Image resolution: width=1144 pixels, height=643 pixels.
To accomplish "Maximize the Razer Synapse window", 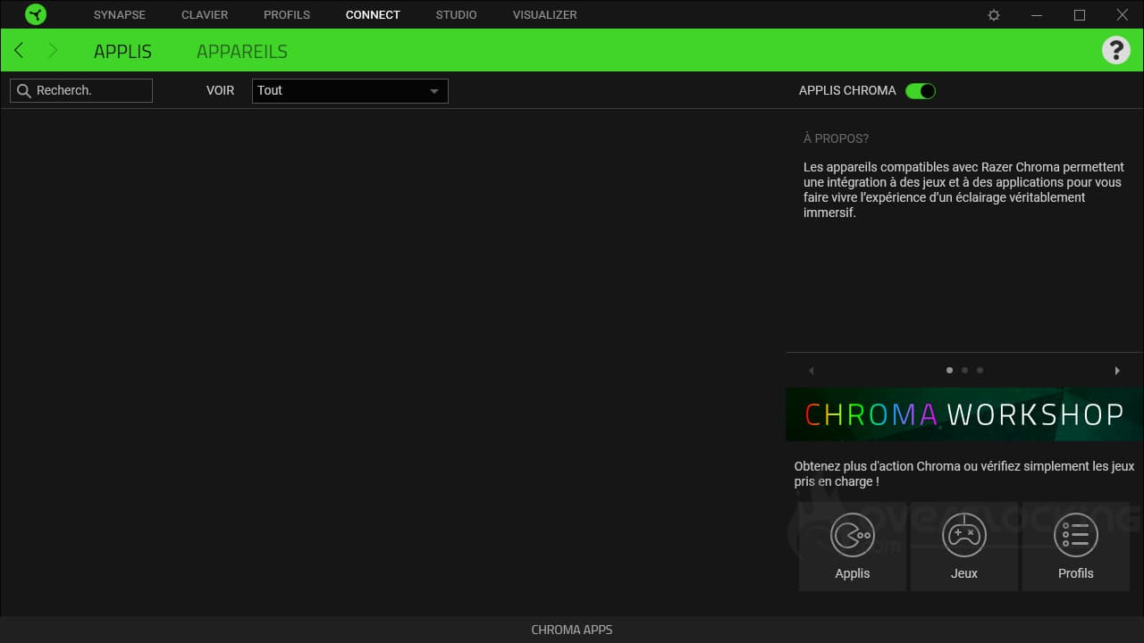I will [1080, 15].
